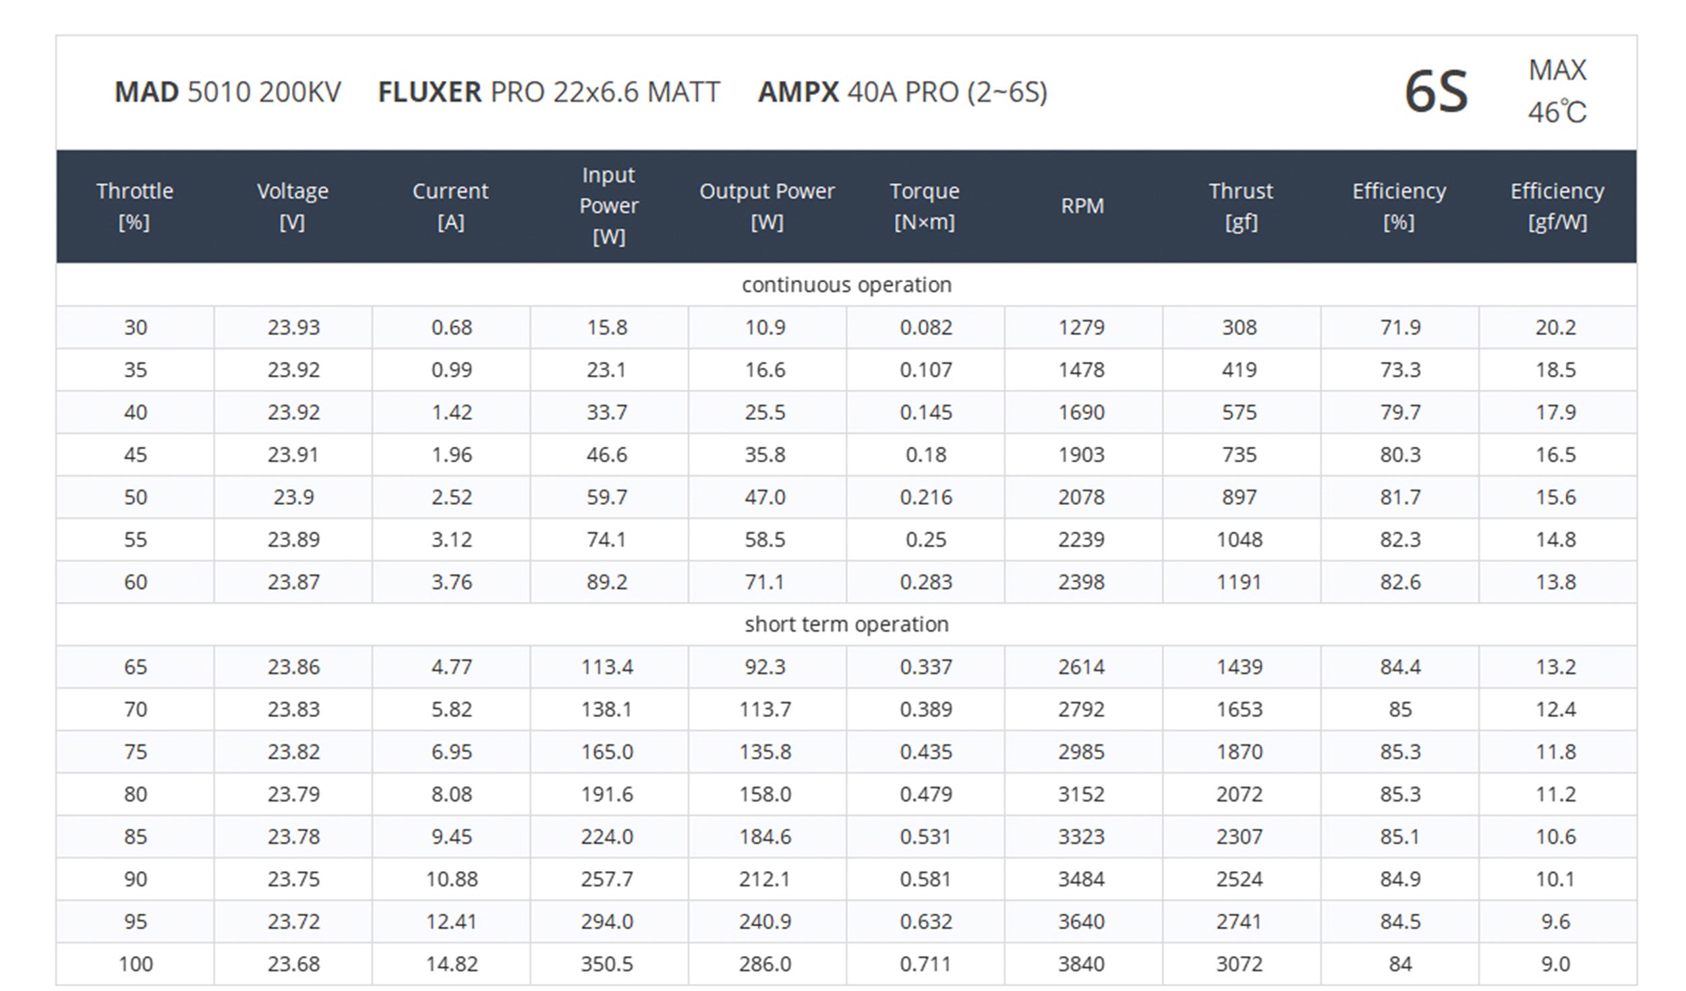Click the 3072 thrust value at 100% throttle
Screen dimensions: 1686x991
1240,965
